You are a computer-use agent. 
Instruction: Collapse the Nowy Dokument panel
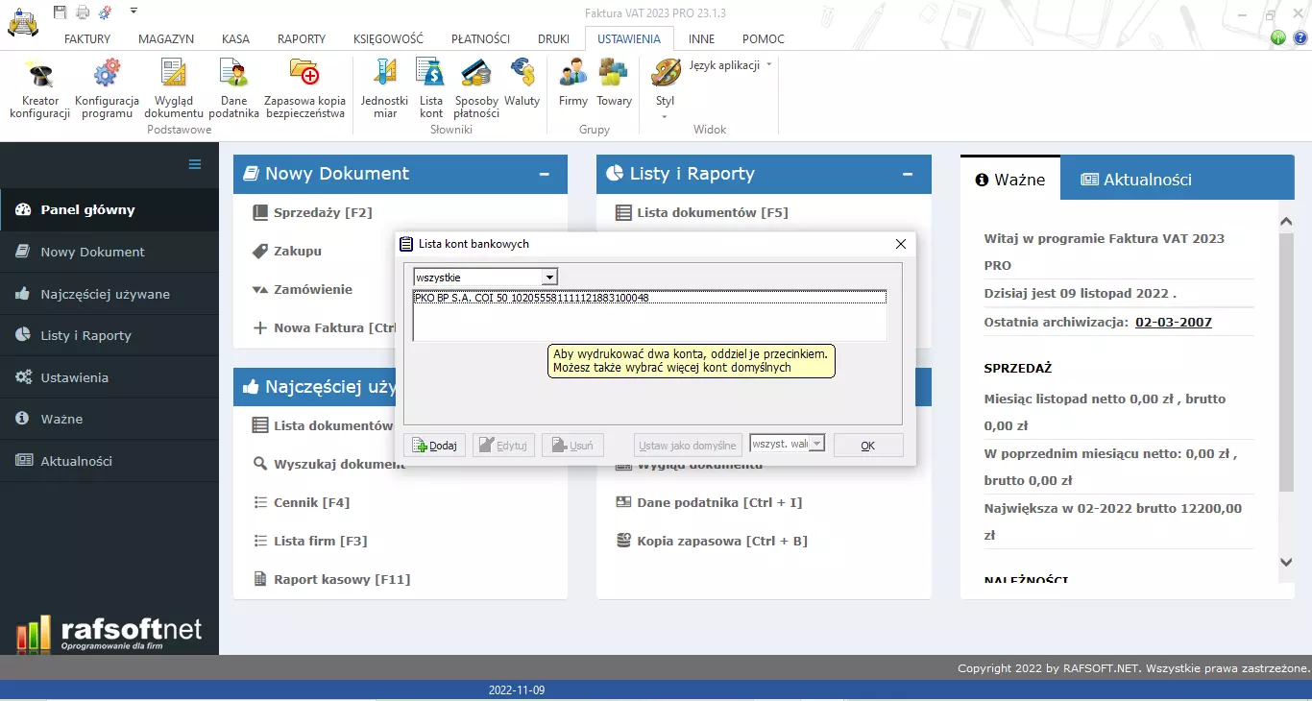tap(545, 175)
